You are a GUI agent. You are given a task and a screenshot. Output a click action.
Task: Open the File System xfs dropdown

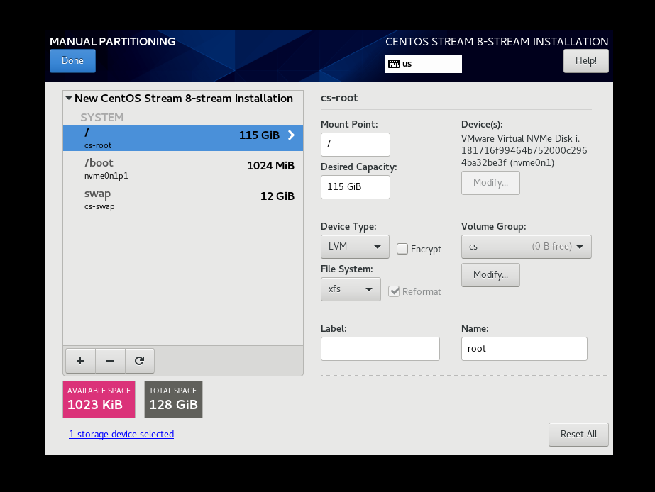tap(351, 289)
